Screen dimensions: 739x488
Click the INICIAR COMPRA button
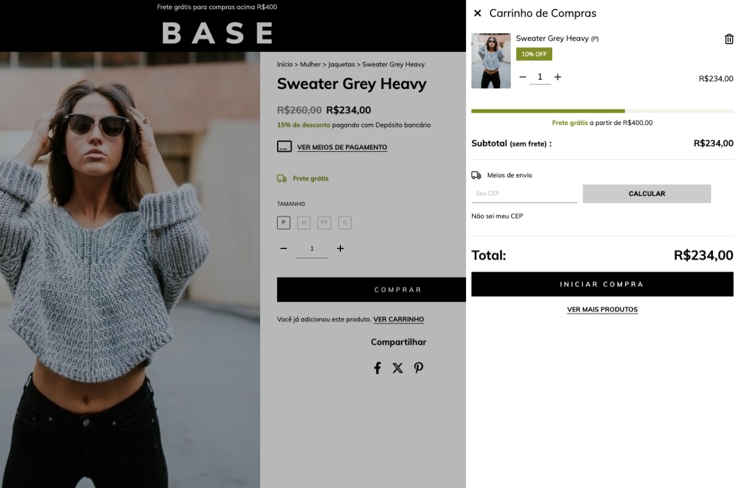click(x=602, y=284)
